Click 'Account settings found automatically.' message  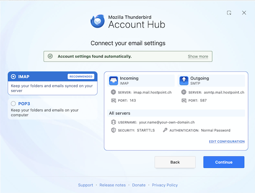95,56
